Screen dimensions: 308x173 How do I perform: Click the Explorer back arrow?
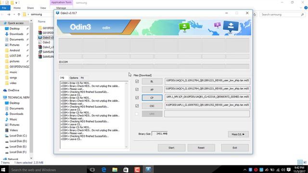point(2,14)
